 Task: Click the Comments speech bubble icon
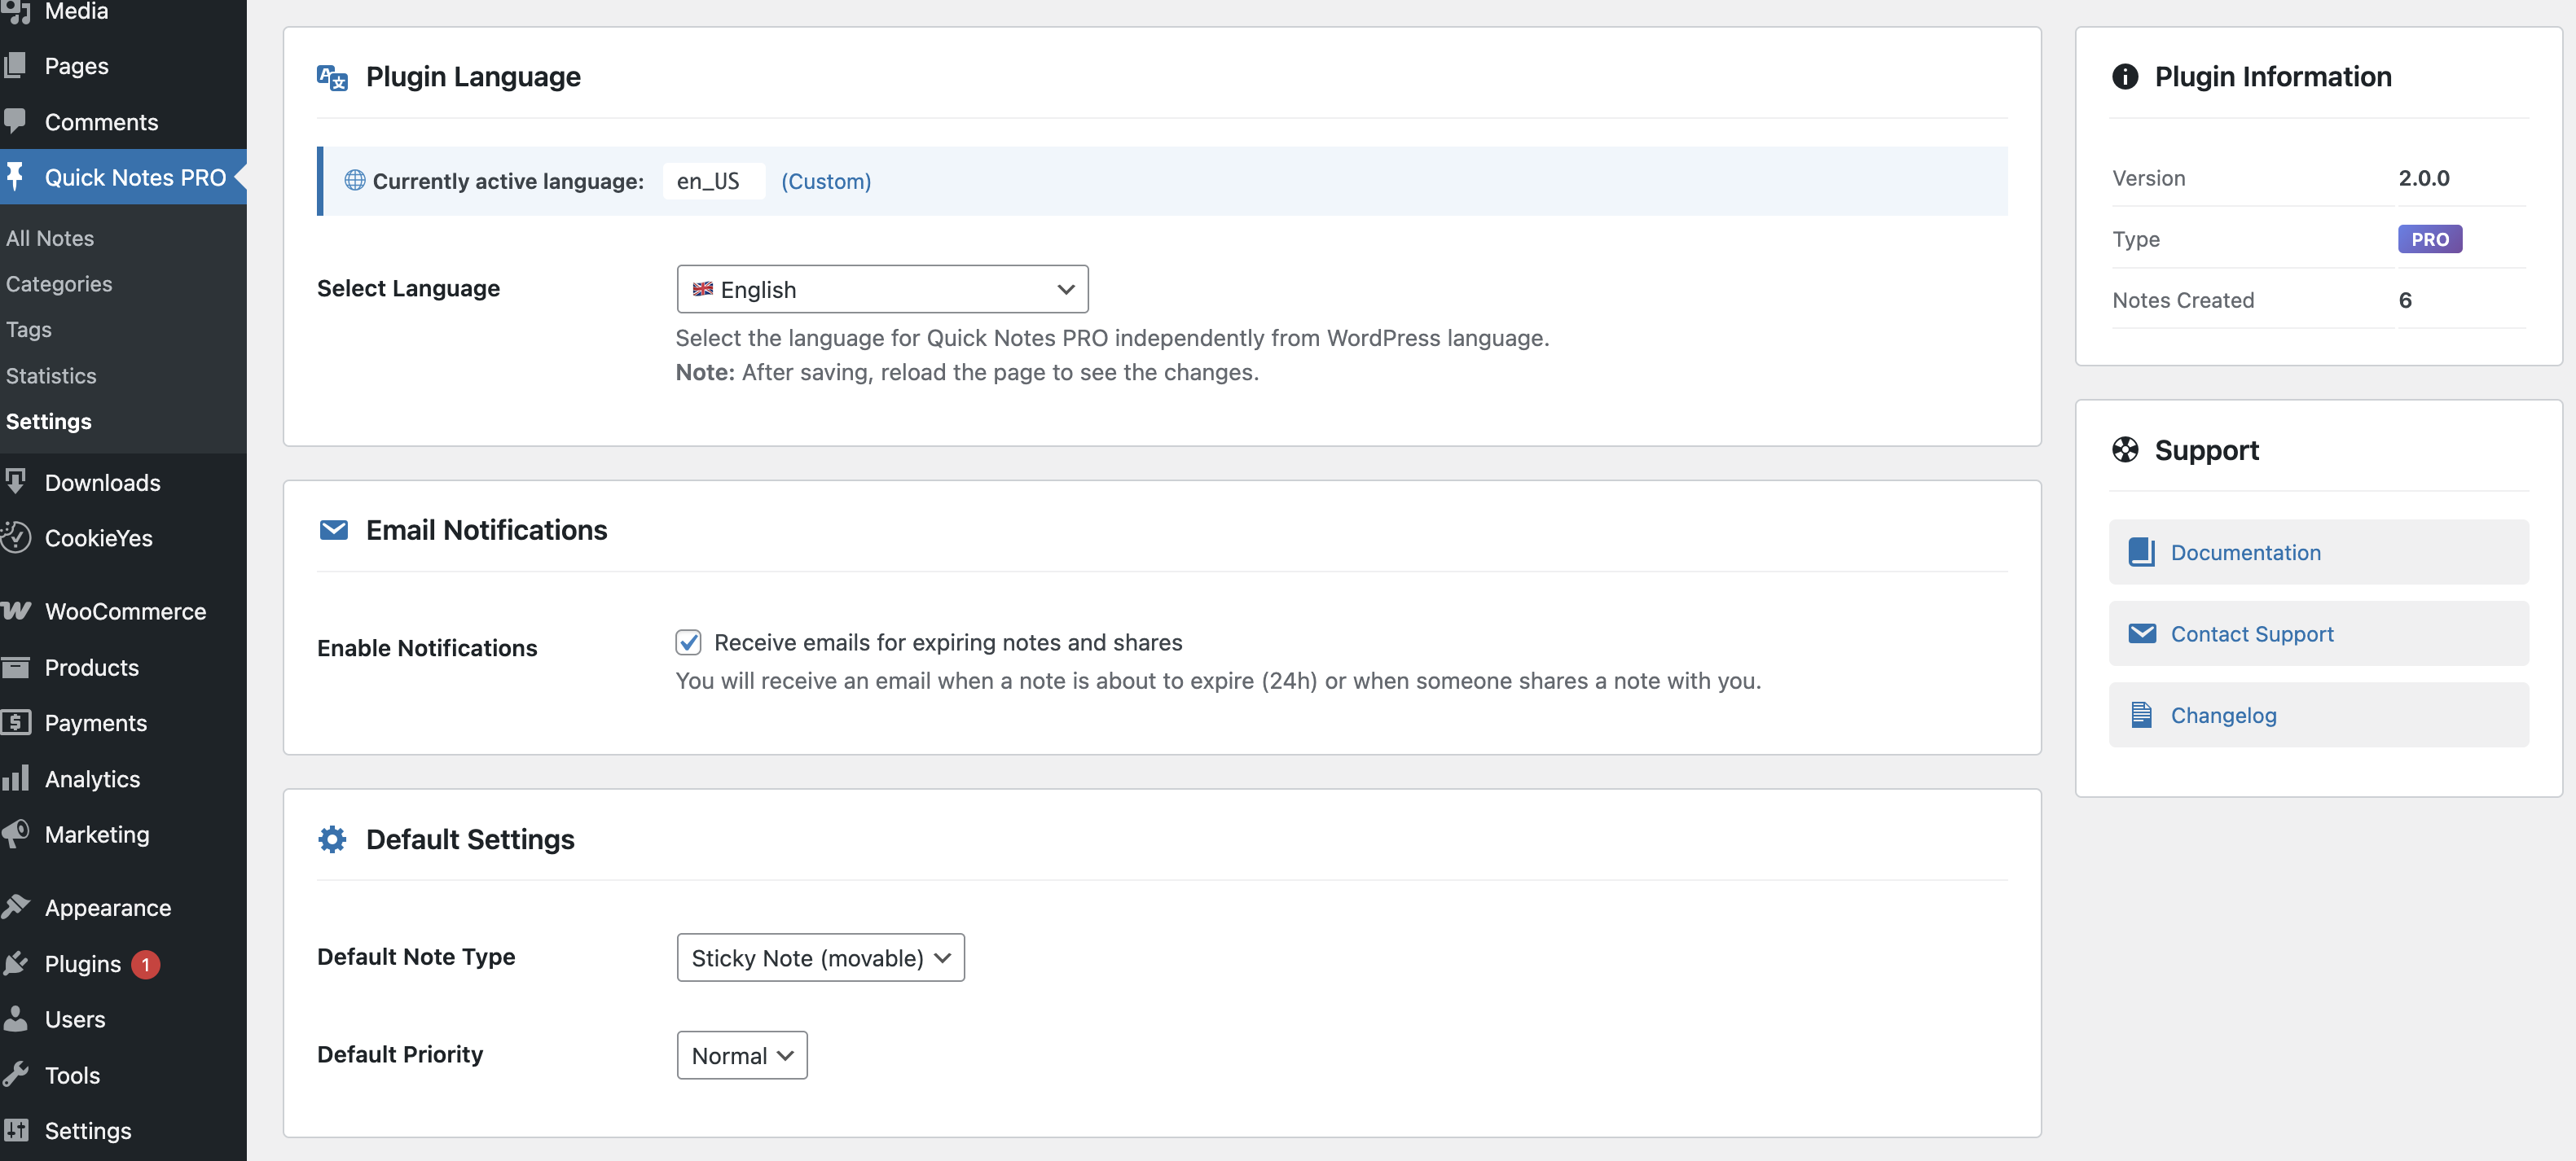click(15, 120)
